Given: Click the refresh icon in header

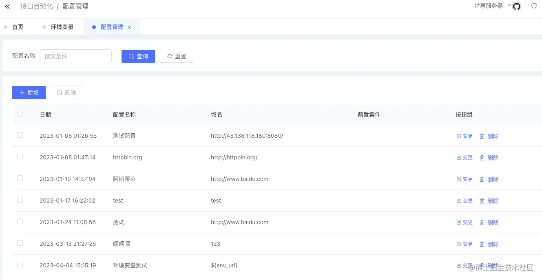Looking at the screenshot, I should 534,6.
